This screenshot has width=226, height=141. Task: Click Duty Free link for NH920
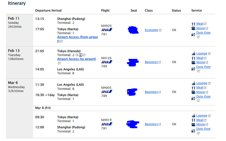(203, 33)
